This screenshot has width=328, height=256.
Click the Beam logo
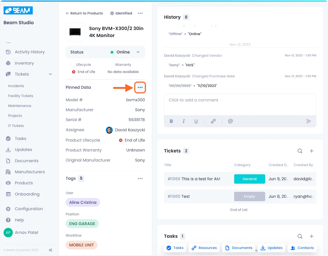click(x=18, y=10)
